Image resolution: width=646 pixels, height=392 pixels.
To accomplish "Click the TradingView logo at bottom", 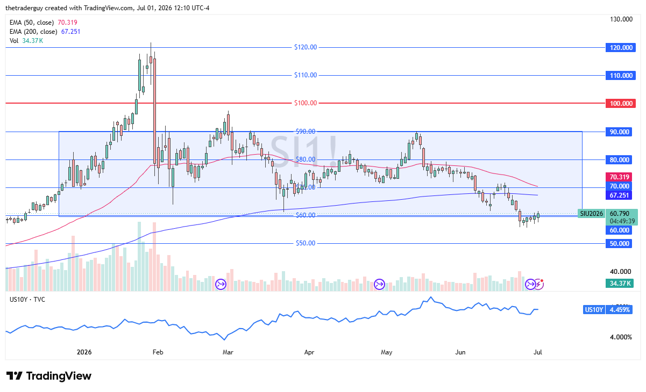I will pyautogui.click(x=48, y=376).
